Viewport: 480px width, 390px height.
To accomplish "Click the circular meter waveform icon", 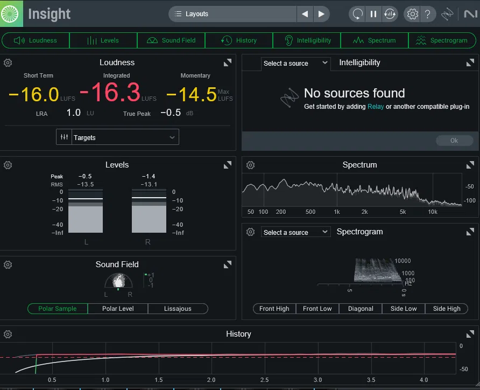I will (390, 14).
